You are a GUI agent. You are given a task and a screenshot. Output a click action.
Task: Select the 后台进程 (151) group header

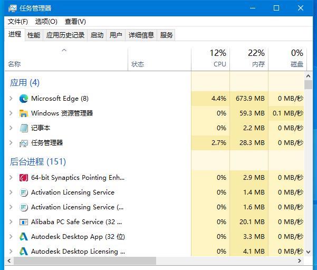click(38, 162)
